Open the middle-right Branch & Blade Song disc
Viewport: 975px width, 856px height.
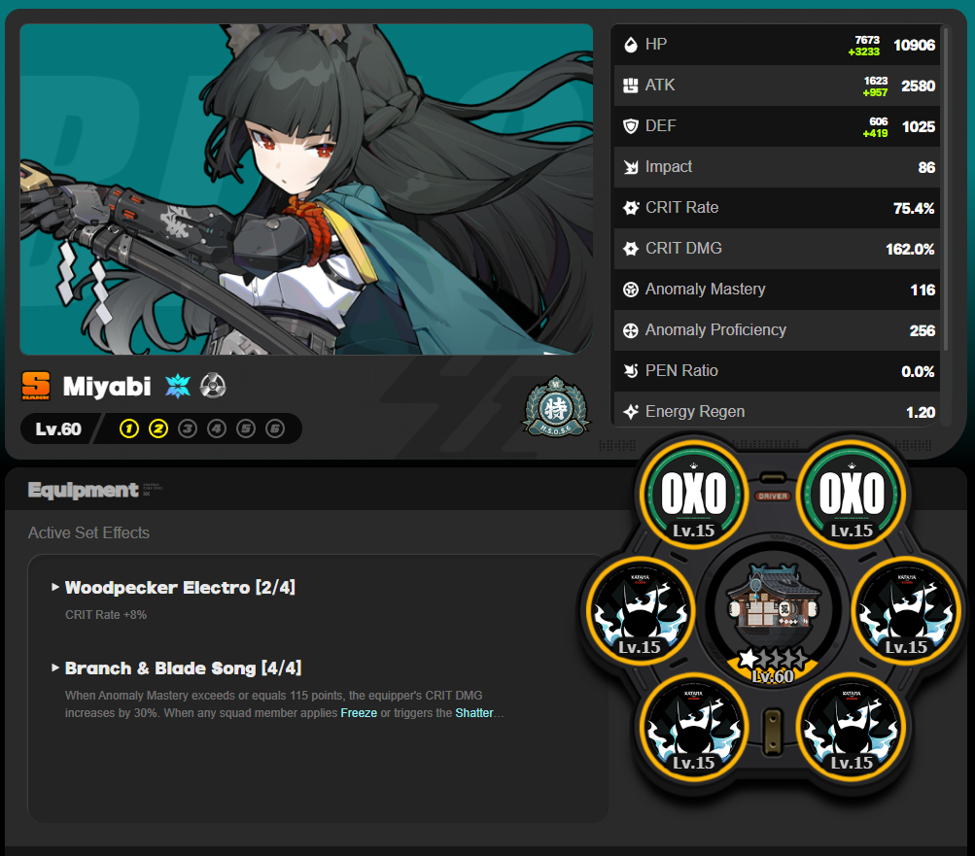pos(906,611)
